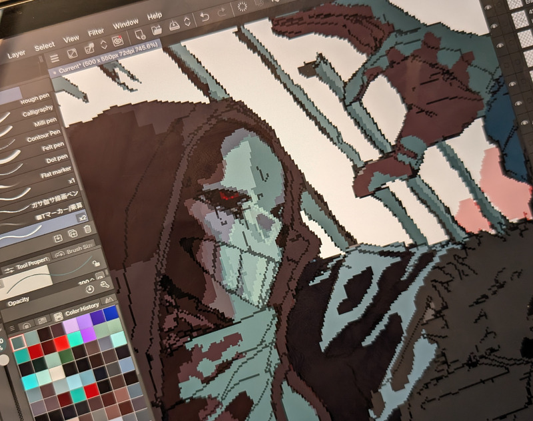Choose the Dot pen sub tool

click(57, 159)
